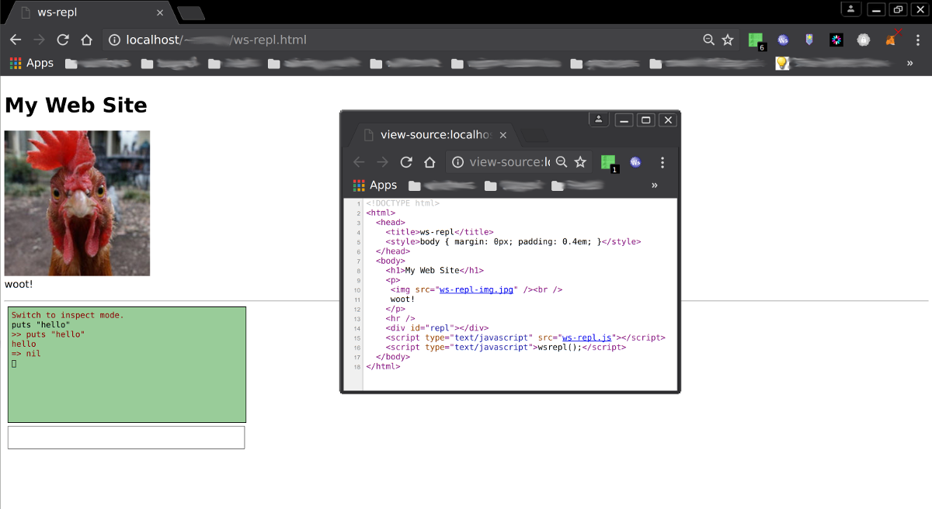Open Apps in view-source bookmarks bar
The width and height of the screenshot is (932, 509).
tap(375, 185)
